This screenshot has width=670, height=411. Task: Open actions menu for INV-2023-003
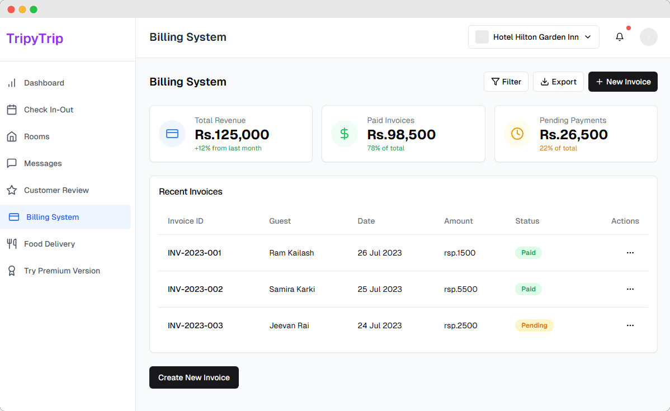coord(630,325)
